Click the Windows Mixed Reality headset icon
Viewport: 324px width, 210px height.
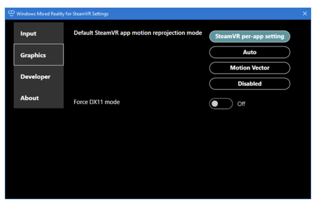pyautogui.click(x=11, y=13)
